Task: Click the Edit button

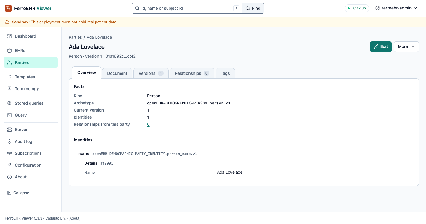Action: (x=381, y=46)
